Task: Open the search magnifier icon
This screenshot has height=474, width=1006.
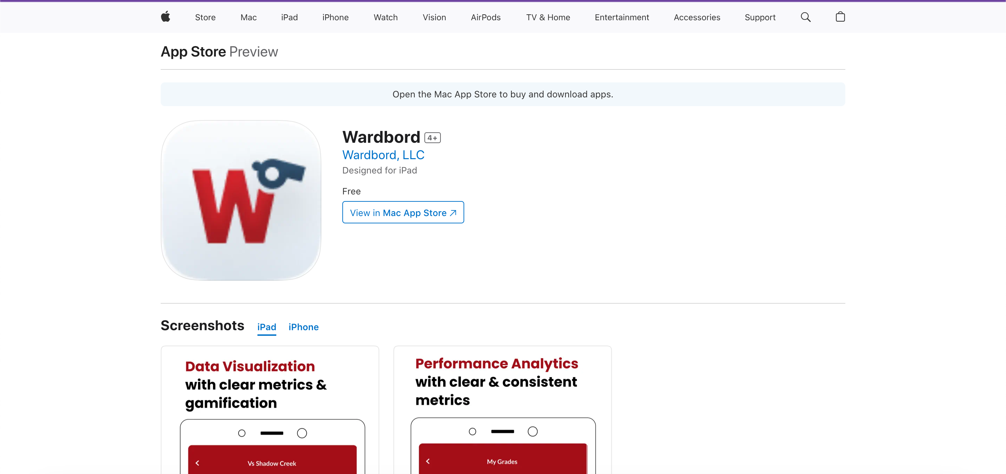Action: (x=805, y=17)
